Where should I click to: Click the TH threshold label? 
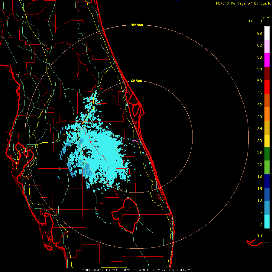pyautogui.click(x=260, y=236)
